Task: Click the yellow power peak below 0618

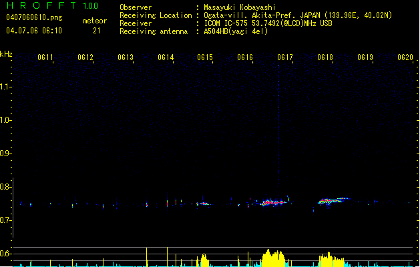Action: coord(332,260)
